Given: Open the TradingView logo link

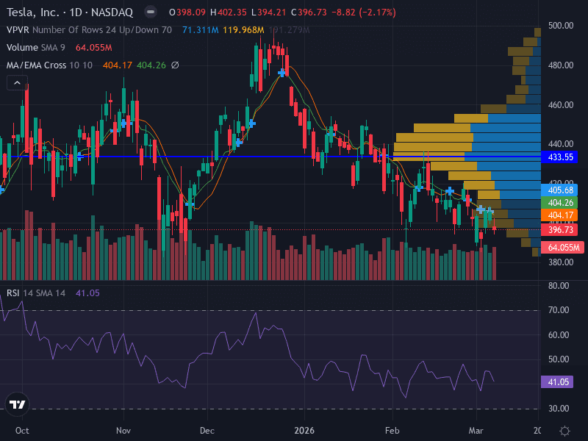Looking at the screenshot, I should pyautogui.click(x=17, y=404).
